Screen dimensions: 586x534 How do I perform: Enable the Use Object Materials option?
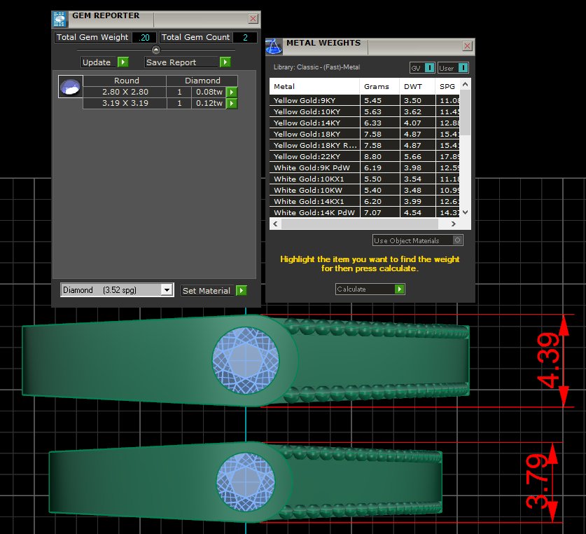457,240
